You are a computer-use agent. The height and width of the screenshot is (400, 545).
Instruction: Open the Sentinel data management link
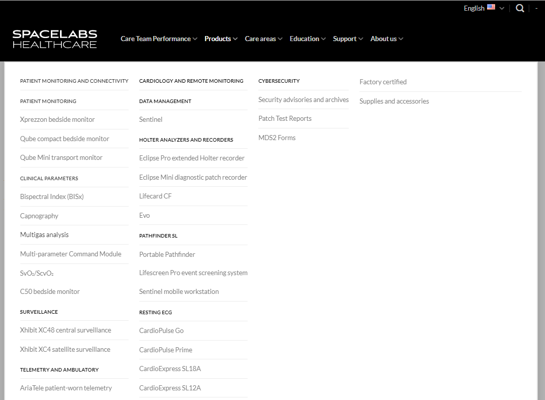point(151,120)
